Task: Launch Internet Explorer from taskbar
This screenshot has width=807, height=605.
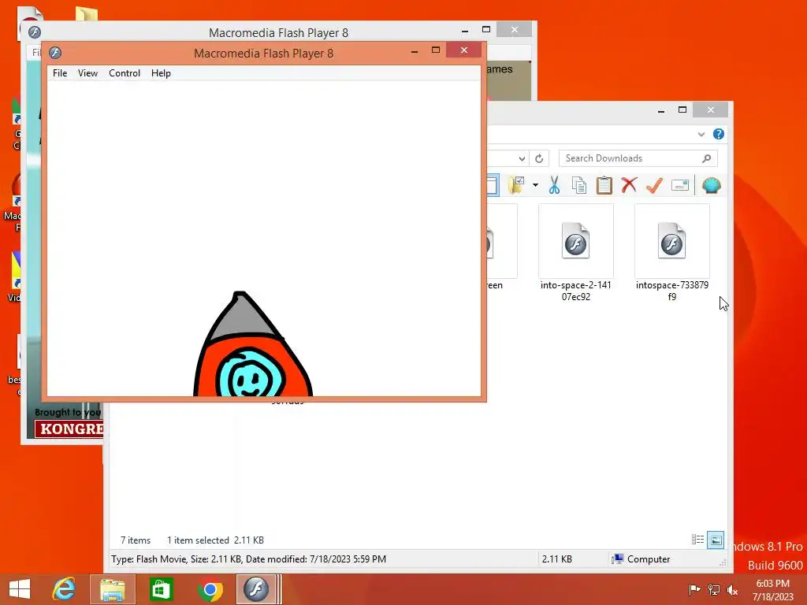Action: (64, 589)
